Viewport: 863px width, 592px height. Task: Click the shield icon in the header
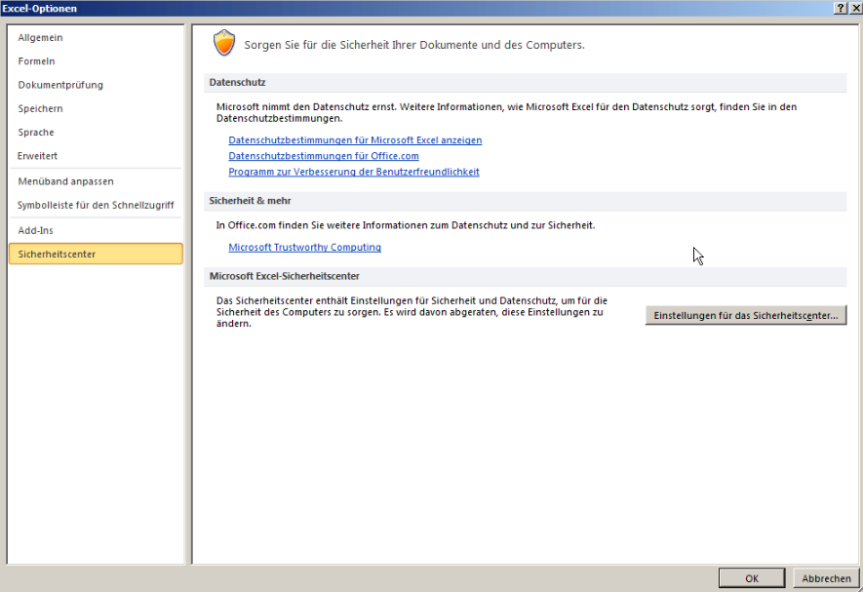224,43
